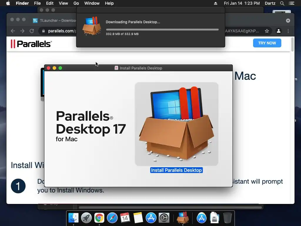Viewport: 301px width, 226px height.
Task: Open Safari from the Dock
Action: [112, 218]
